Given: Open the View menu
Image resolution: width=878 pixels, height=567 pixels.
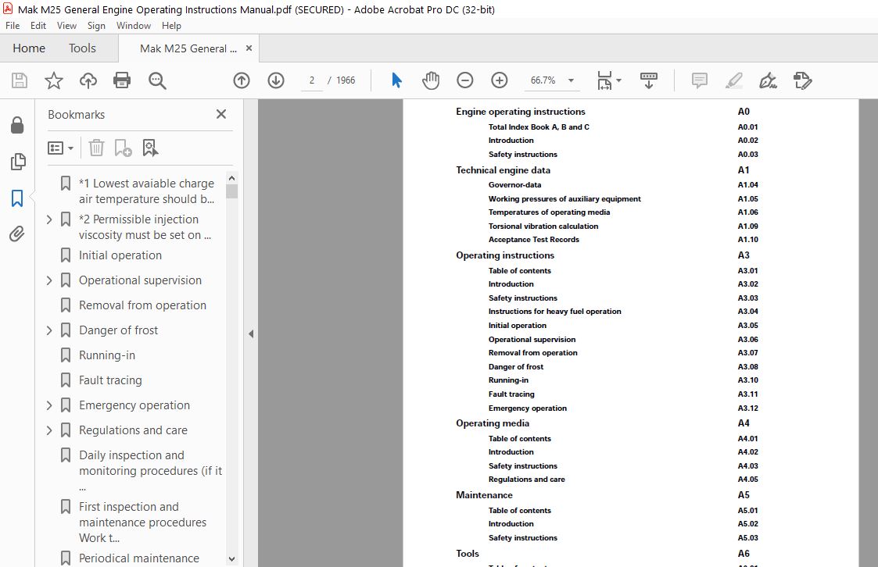Looking at the screenshot, I should click(x=66, y=26).
